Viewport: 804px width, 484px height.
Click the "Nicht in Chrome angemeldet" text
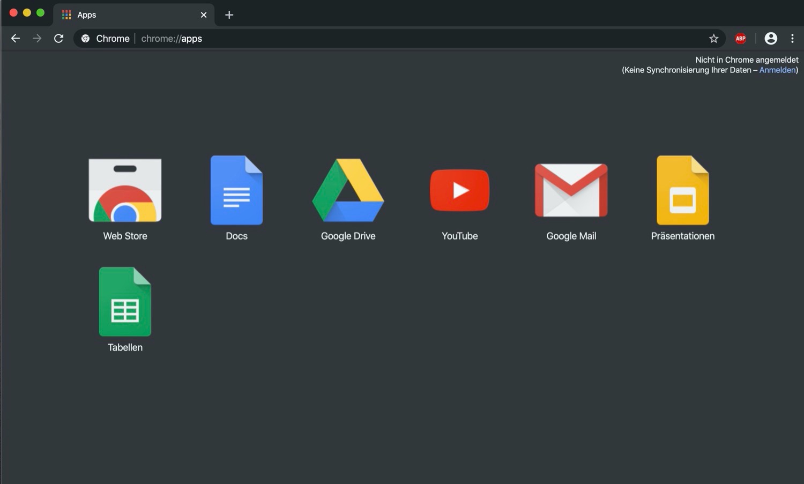[747, 60]
